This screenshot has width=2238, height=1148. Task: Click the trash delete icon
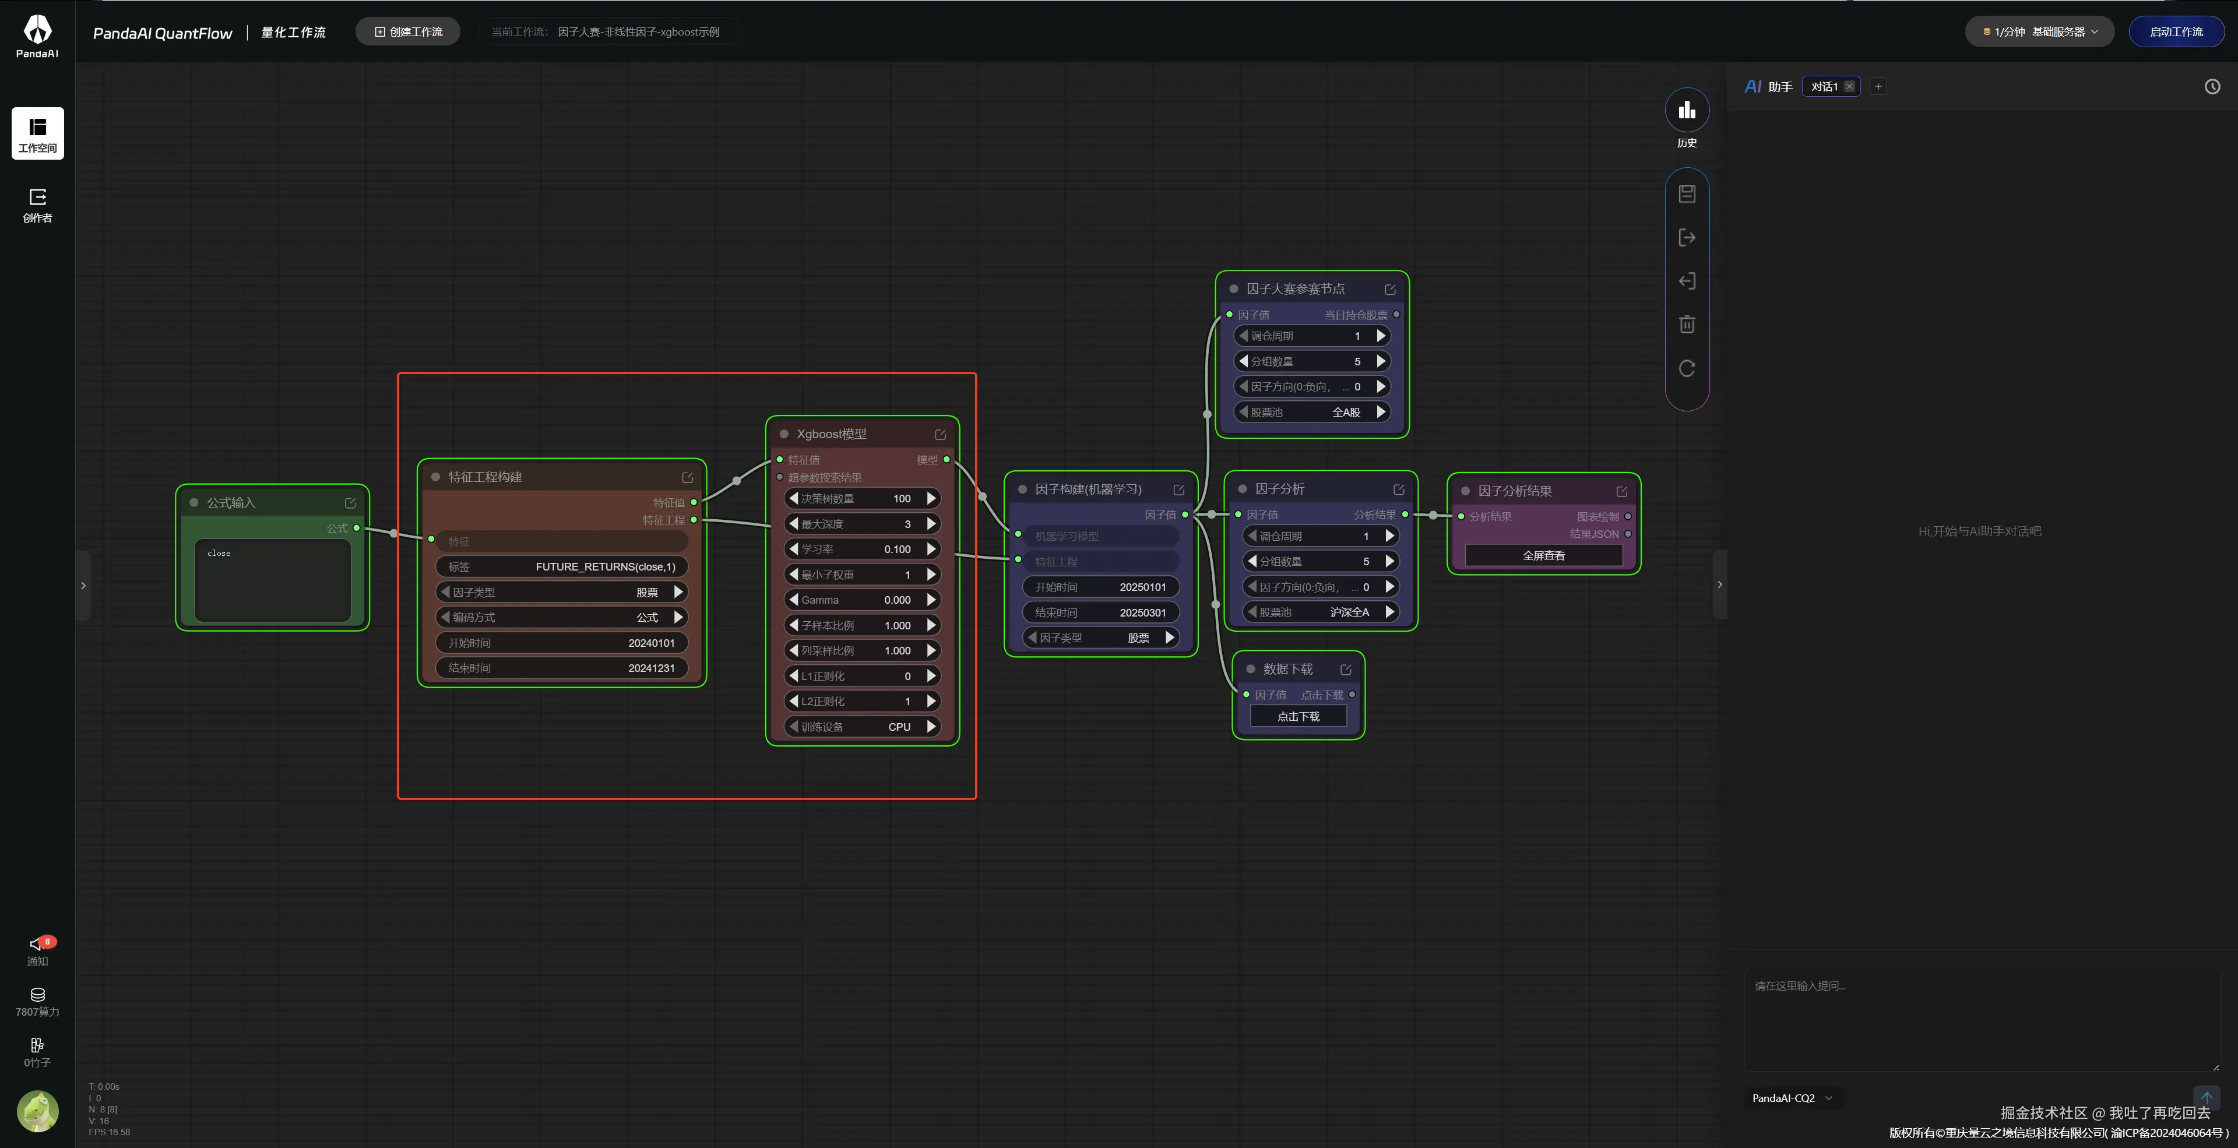(x=1686, y=325)
